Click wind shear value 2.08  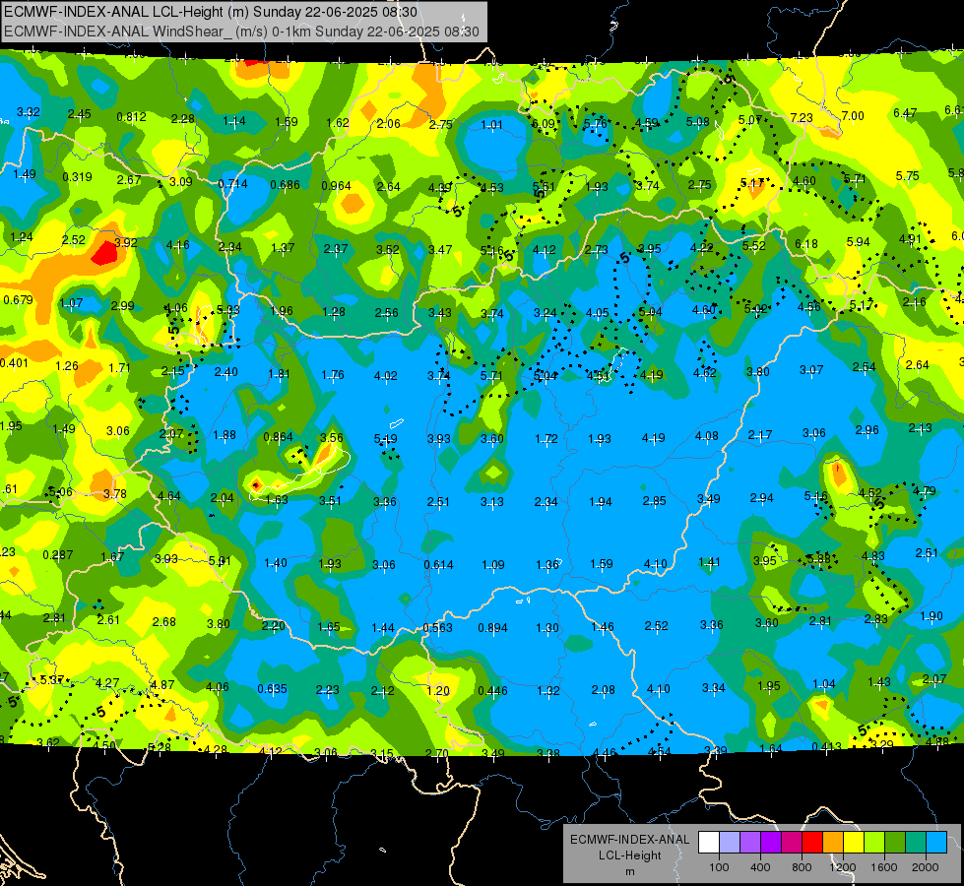pyautogui.click(x=603, y=690)
